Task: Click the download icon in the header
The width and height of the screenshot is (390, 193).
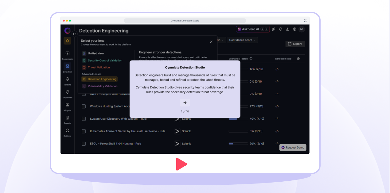Action: coord(288,29)
